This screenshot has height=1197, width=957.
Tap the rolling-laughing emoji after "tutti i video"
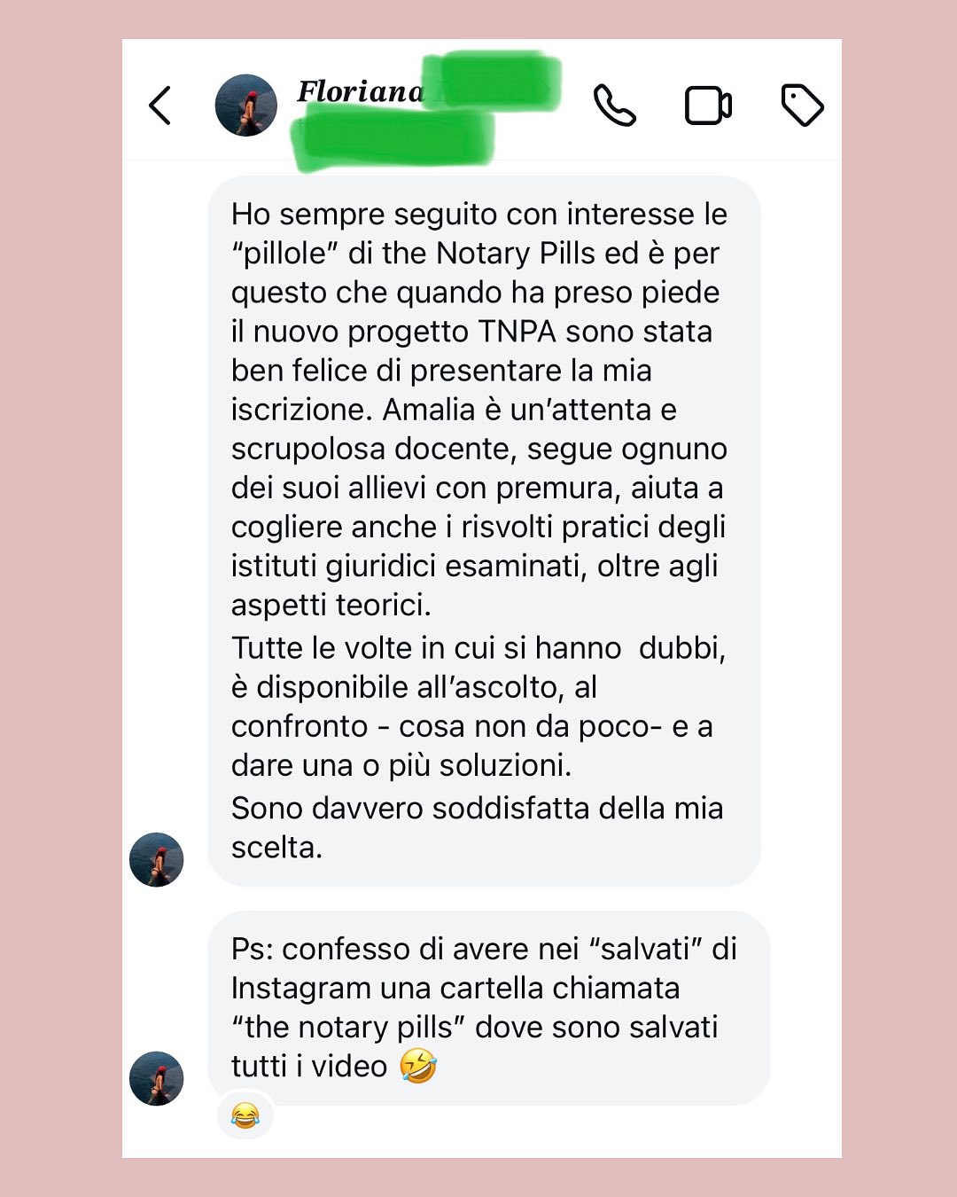tap(418, 1066)
